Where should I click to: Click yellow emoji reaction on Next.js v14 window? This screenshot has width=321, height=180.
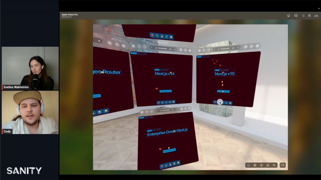[x=174, y=102]
